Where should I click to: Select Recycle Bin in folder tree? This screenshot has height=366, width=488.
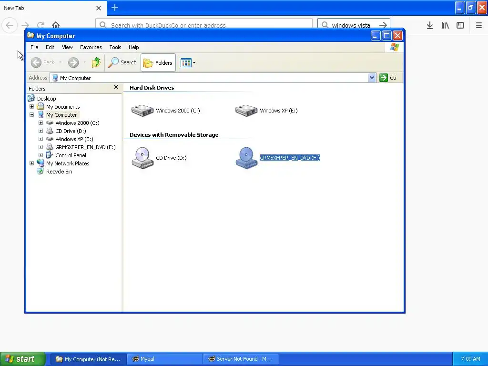tap(59, 172)
